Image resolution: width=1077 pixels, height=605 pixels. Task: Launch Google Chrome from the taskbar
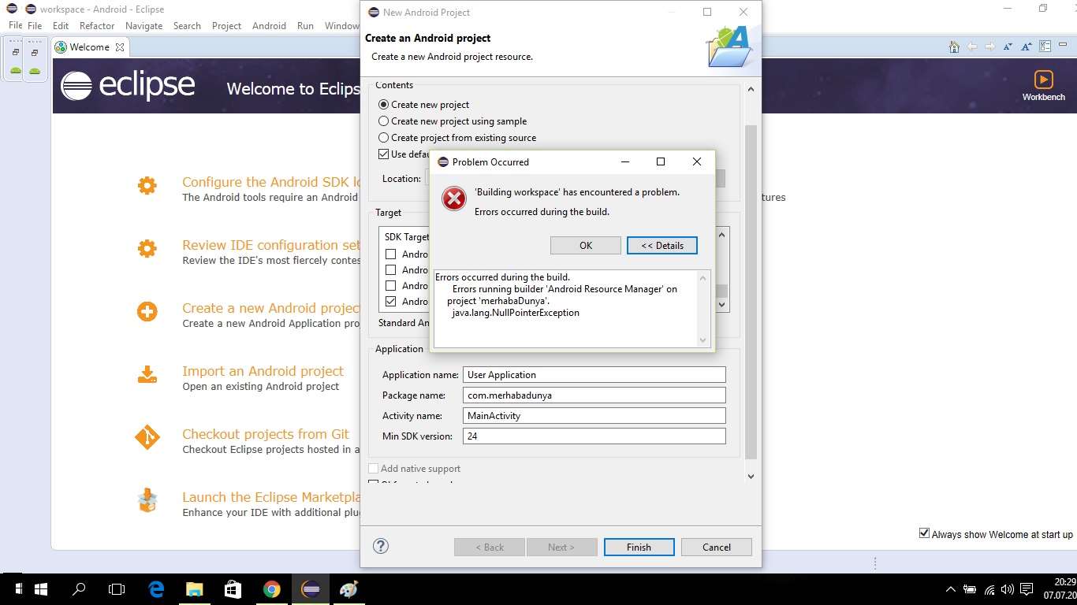coord(271,588)
